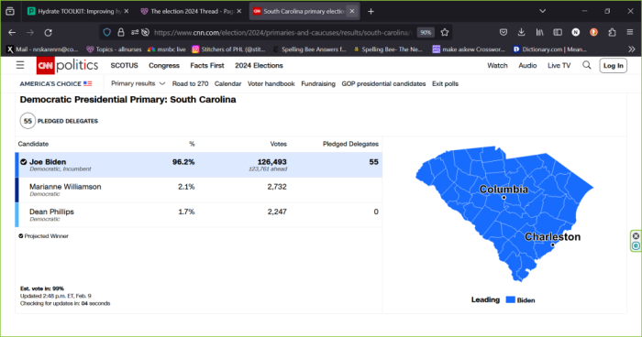Switch to The election 2024 Thread tab
Viewport: 642px width, 337px height.
click(191, 12)
